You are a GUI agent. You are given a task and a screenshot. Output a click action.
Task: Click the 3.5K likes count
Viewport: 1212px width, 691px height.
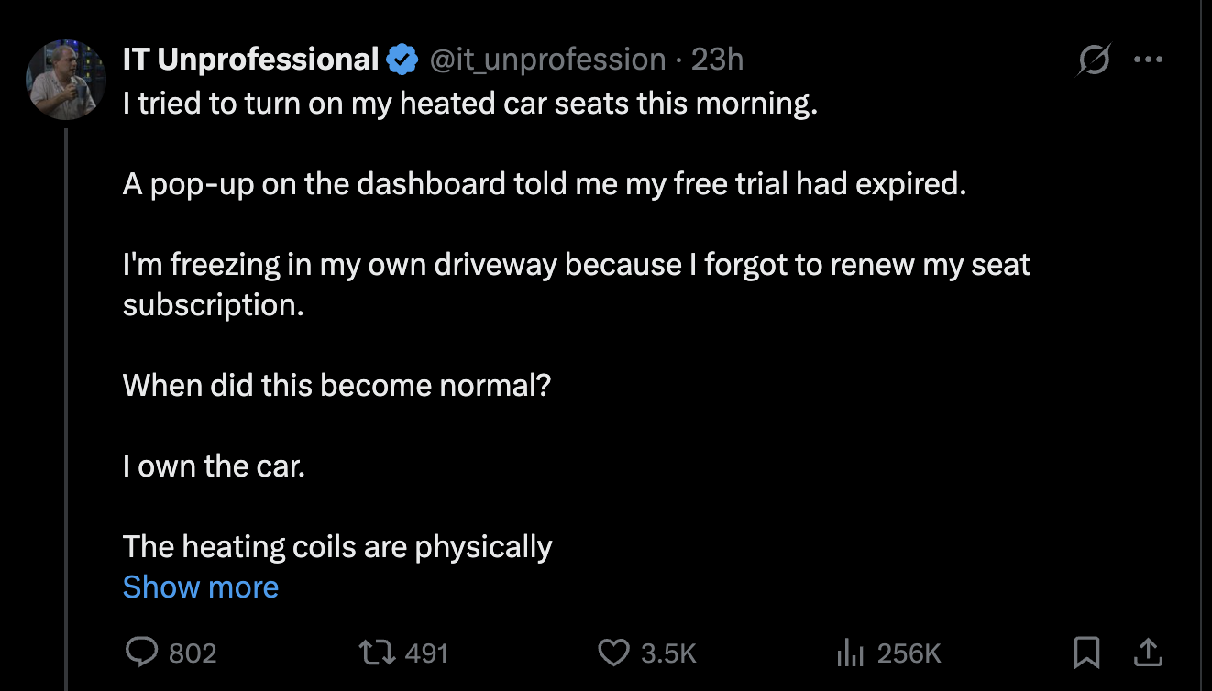click(668, 653)
